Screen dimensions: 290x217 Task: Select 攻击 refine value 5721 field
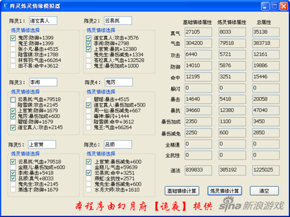[x=233, y=54]
